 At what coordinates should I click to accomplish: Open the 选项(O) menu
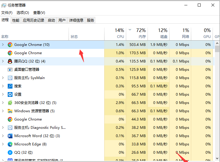click(23, 13)
